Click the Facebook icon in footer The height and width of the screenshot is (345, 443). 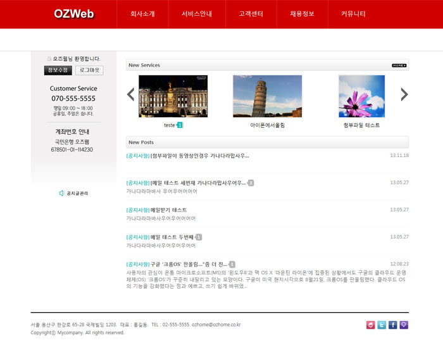pos(393,325)
